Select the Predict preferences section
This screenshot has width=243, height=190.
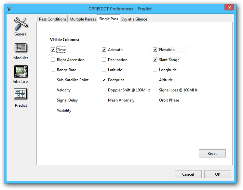pos(21,98)
